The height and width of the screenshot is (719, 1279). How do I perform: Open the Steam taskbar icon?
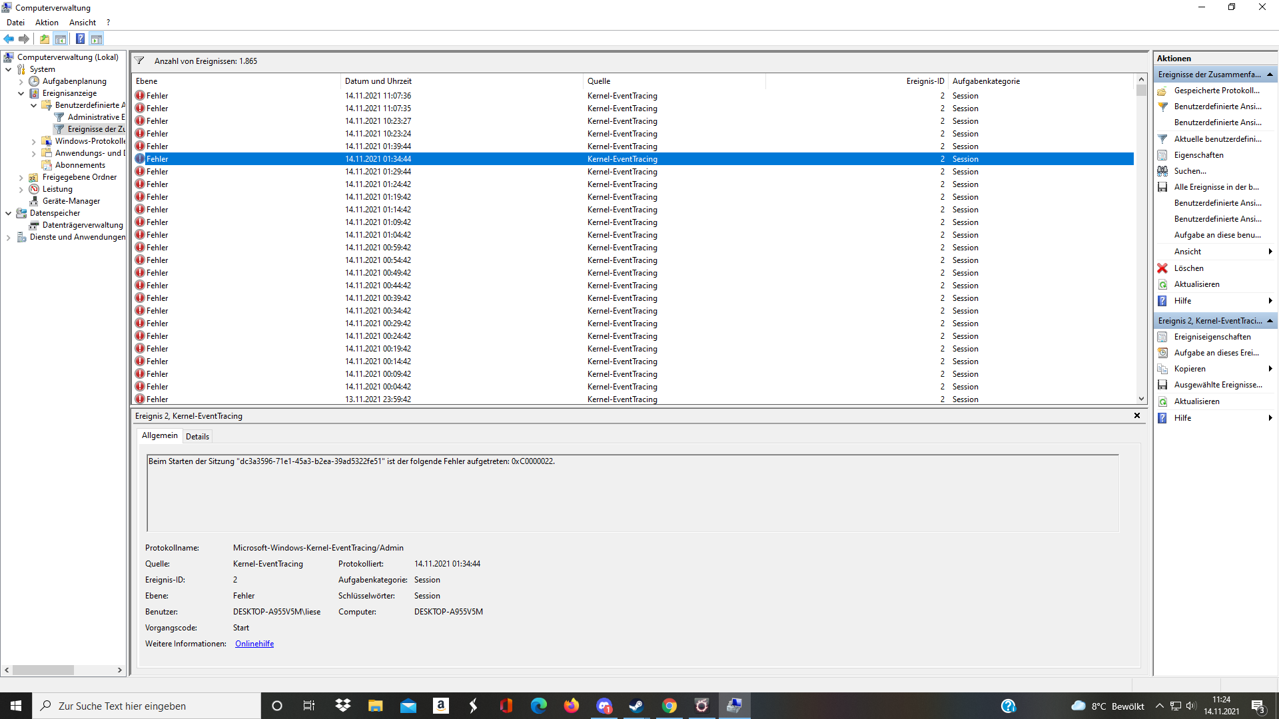click(x=636, y=706)
